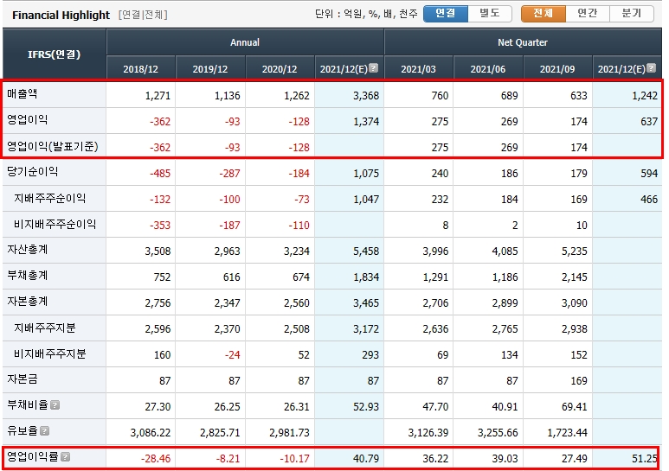669x471 pixels.
Task: Click the Net Quarter column group header
Action: pos(523,42)
